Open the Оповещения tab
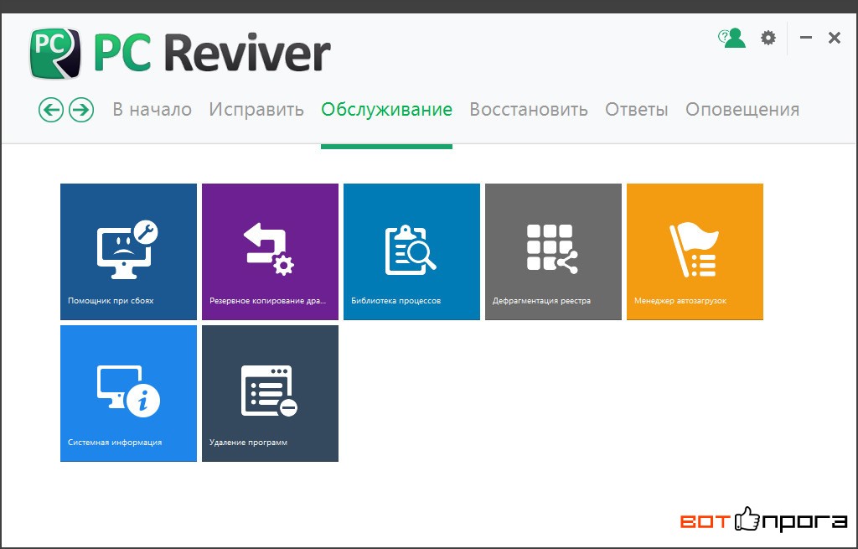Screen dimensions: 858x549 point(742,110)
